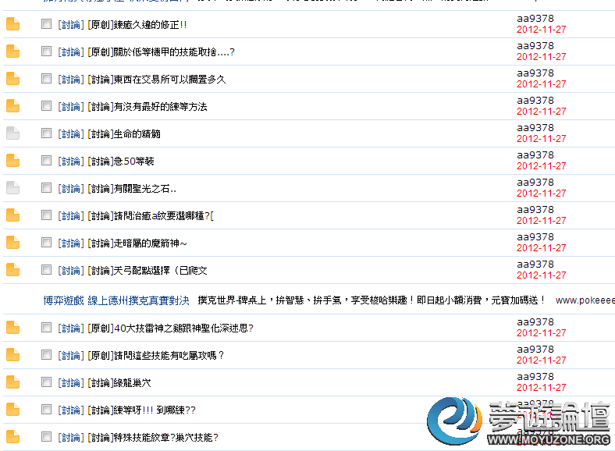Open author aa9378 on 綠龍巢穴 row
Screen dimensions: 615x451
point(535,377)
